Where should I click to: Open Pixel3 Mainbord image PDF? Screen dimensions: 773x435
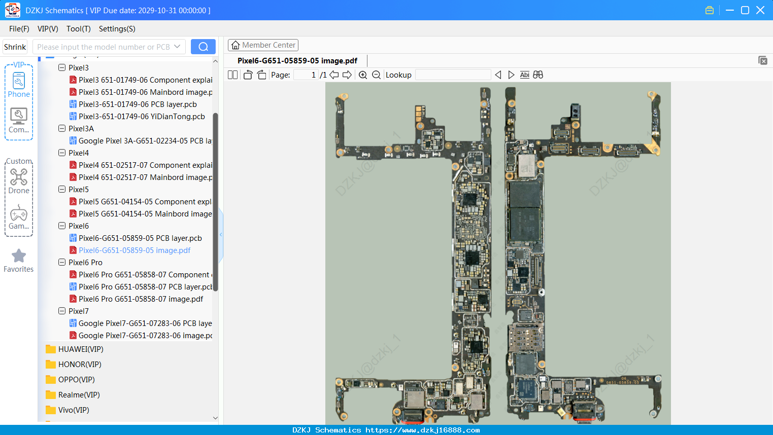141,92
